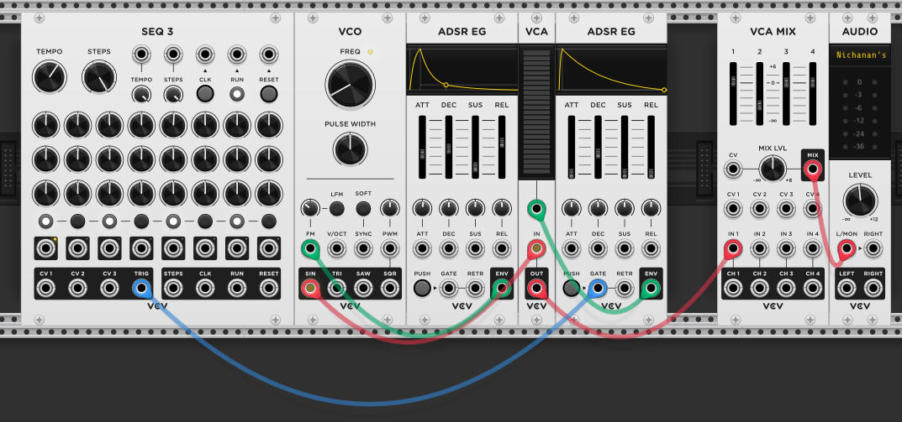
Task: Toggle the second step button on SEQ 3
Action: (77, 221)
